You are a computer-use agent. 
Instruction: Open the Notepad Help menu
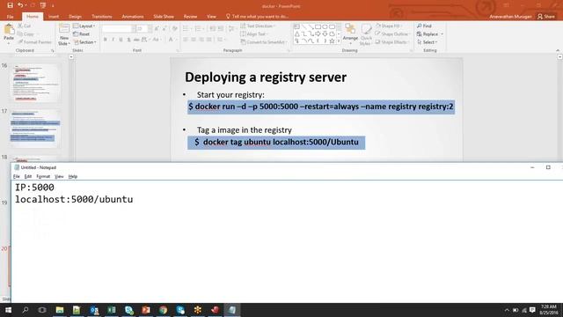[73, 176]
